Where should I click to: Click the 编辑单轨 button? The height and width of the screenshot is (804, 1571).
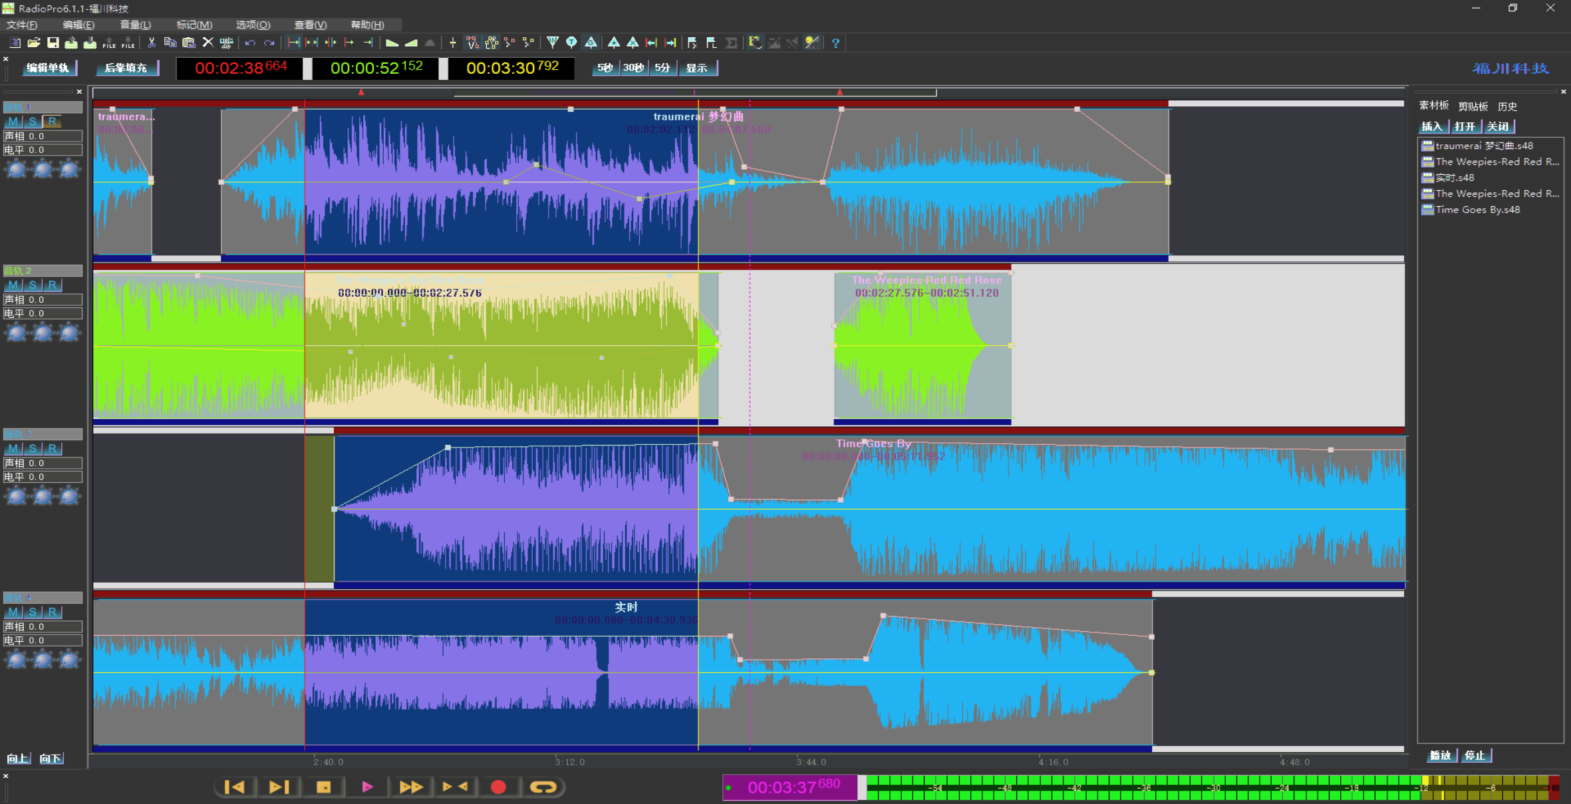tap(48, 68)
